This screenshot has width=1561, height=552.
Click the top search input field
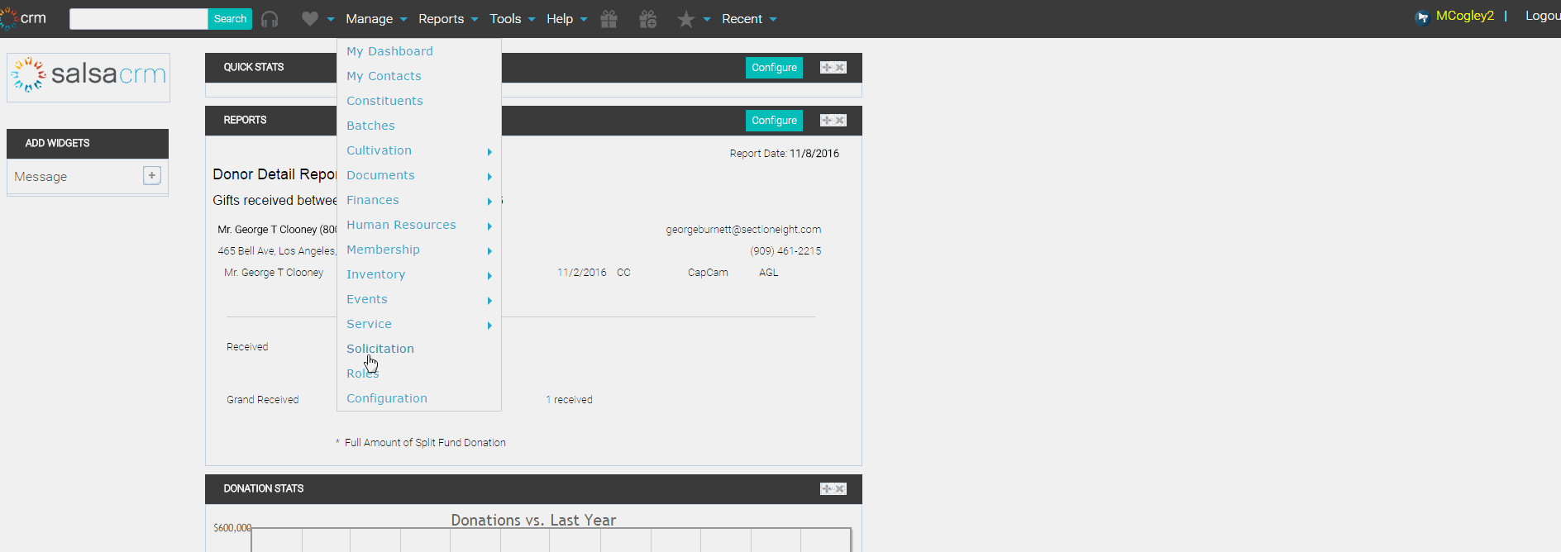click(x=138, y=19)
